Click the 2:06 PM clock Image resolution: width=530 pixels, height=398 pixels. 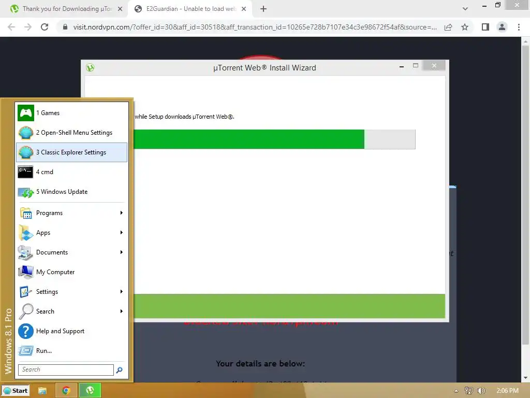507,391
